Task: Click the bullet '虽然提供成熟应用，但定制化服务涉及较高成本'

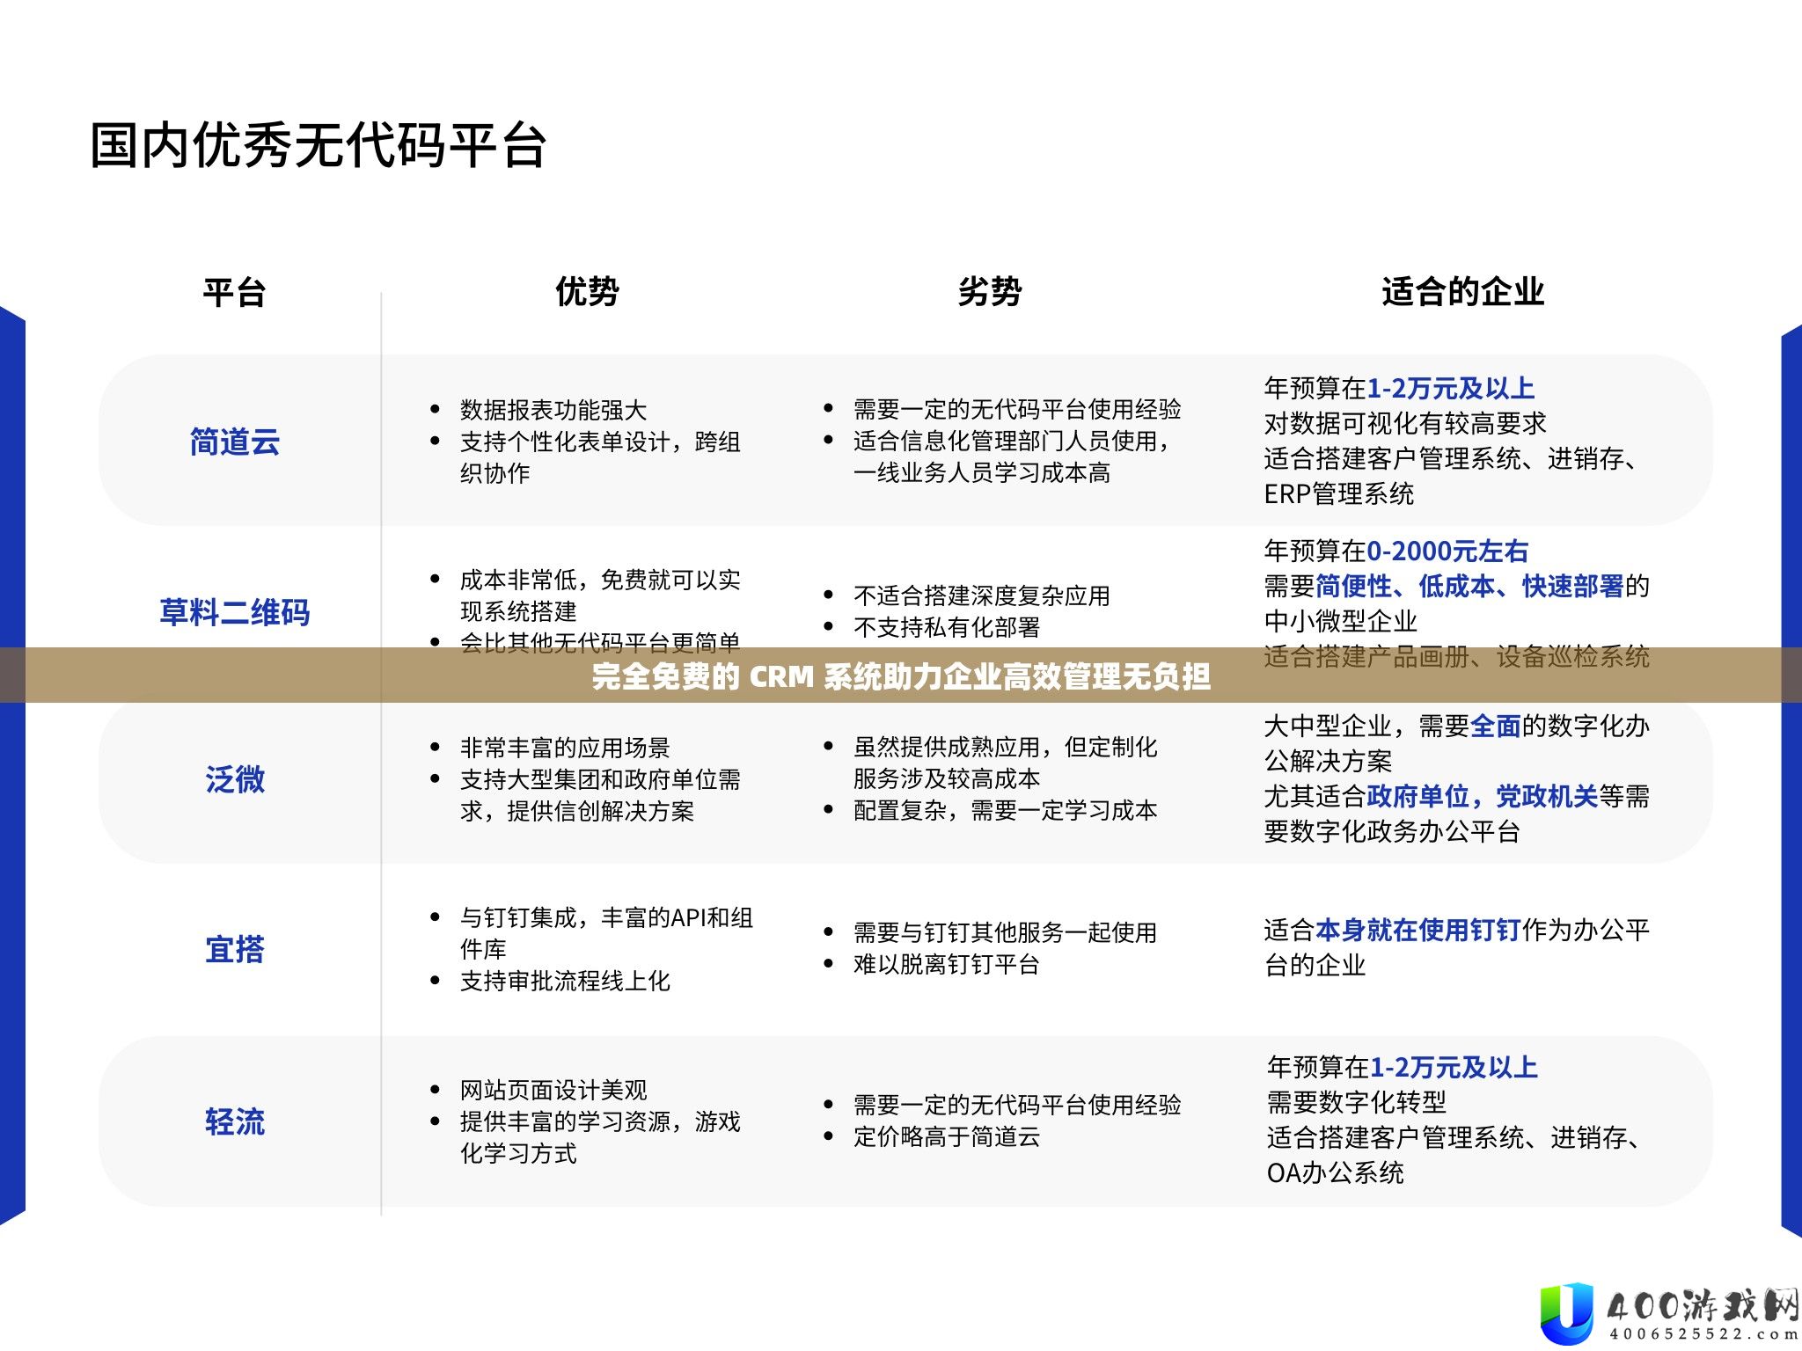Action: pos(1006,763)
